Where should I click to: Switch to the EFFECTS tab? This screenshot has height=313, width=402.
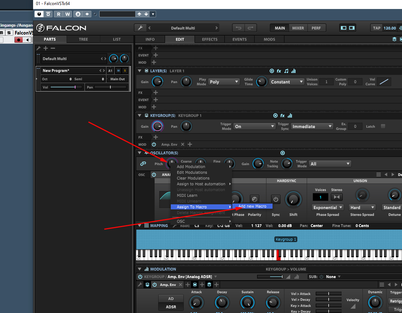click(210, 39)
